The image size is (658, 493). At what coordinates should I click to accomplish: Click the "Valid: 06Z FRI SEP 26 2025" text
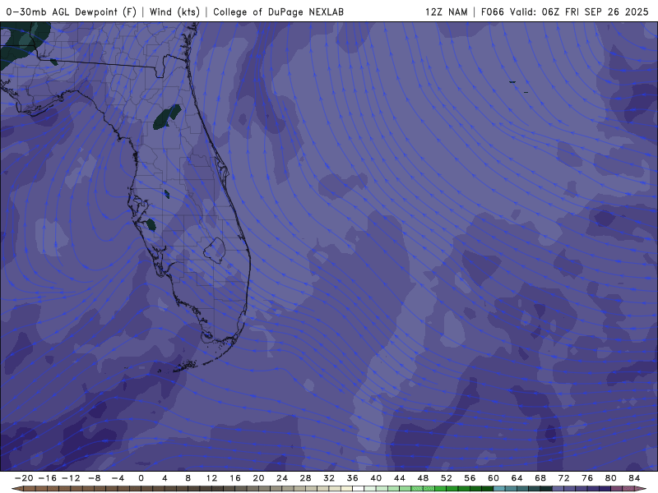point(579,12)
